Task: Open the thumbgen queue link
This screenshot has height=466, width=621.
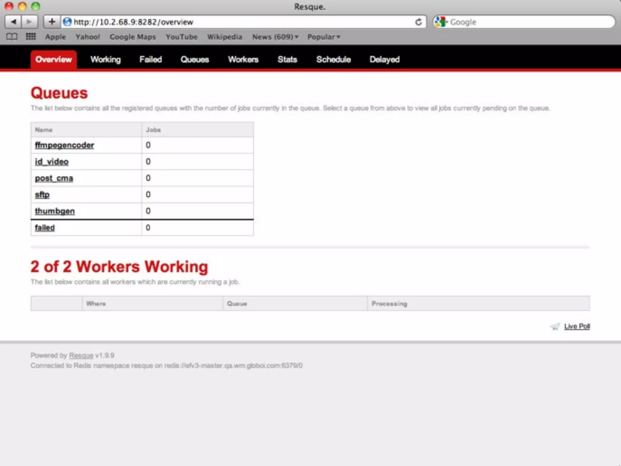Action: (55, 211)
